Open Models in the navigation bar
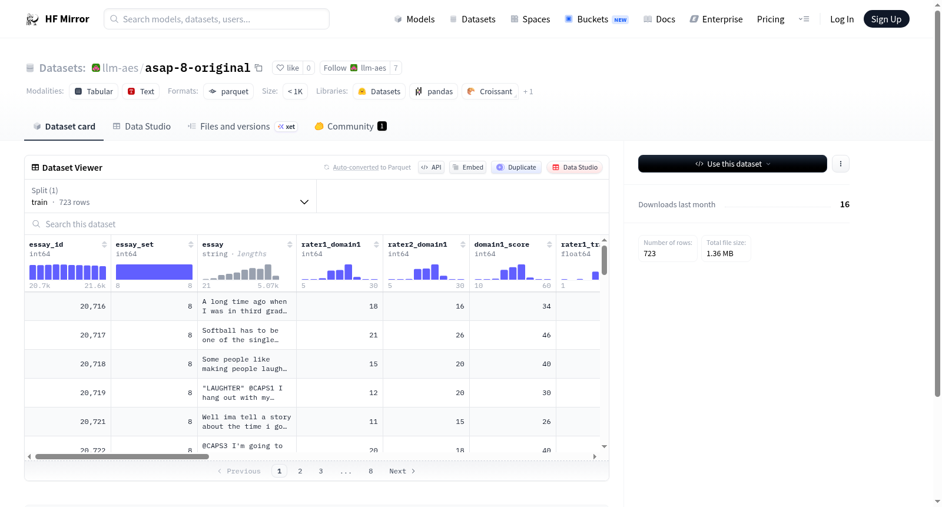942x507 pixels. tap(414, 19)
